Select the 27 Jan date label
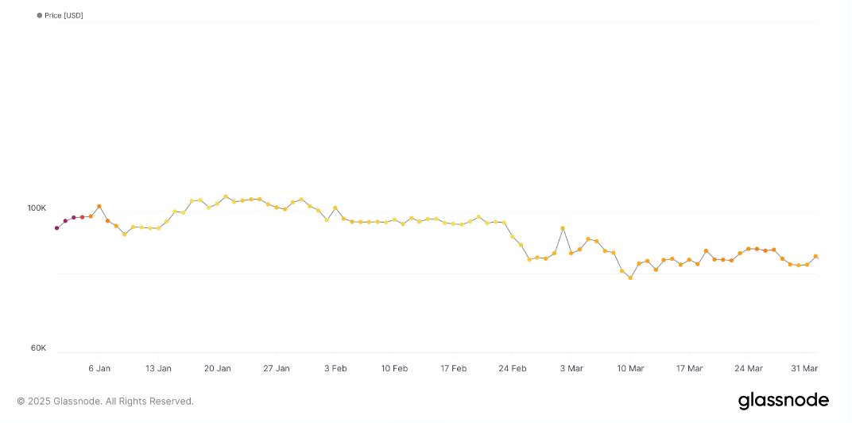The width and height of the screenshot is (852, 423). pyautogui.click(x=277, y=368)
